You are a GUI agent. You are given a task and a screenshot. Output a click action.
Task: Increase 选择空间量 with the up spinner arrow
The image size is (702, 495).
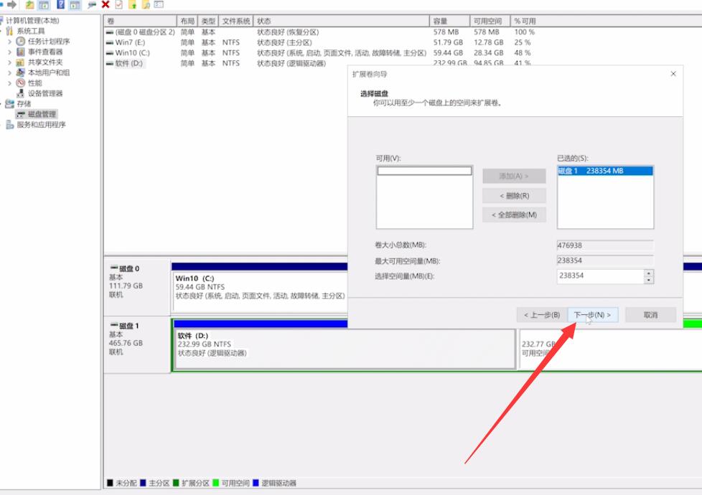pyautogui.click(x=649, y=273)
